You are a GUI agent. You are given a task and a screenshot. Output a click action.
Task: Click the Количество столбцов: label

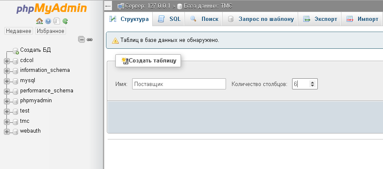pyautogui.click(x=259, y=84)
